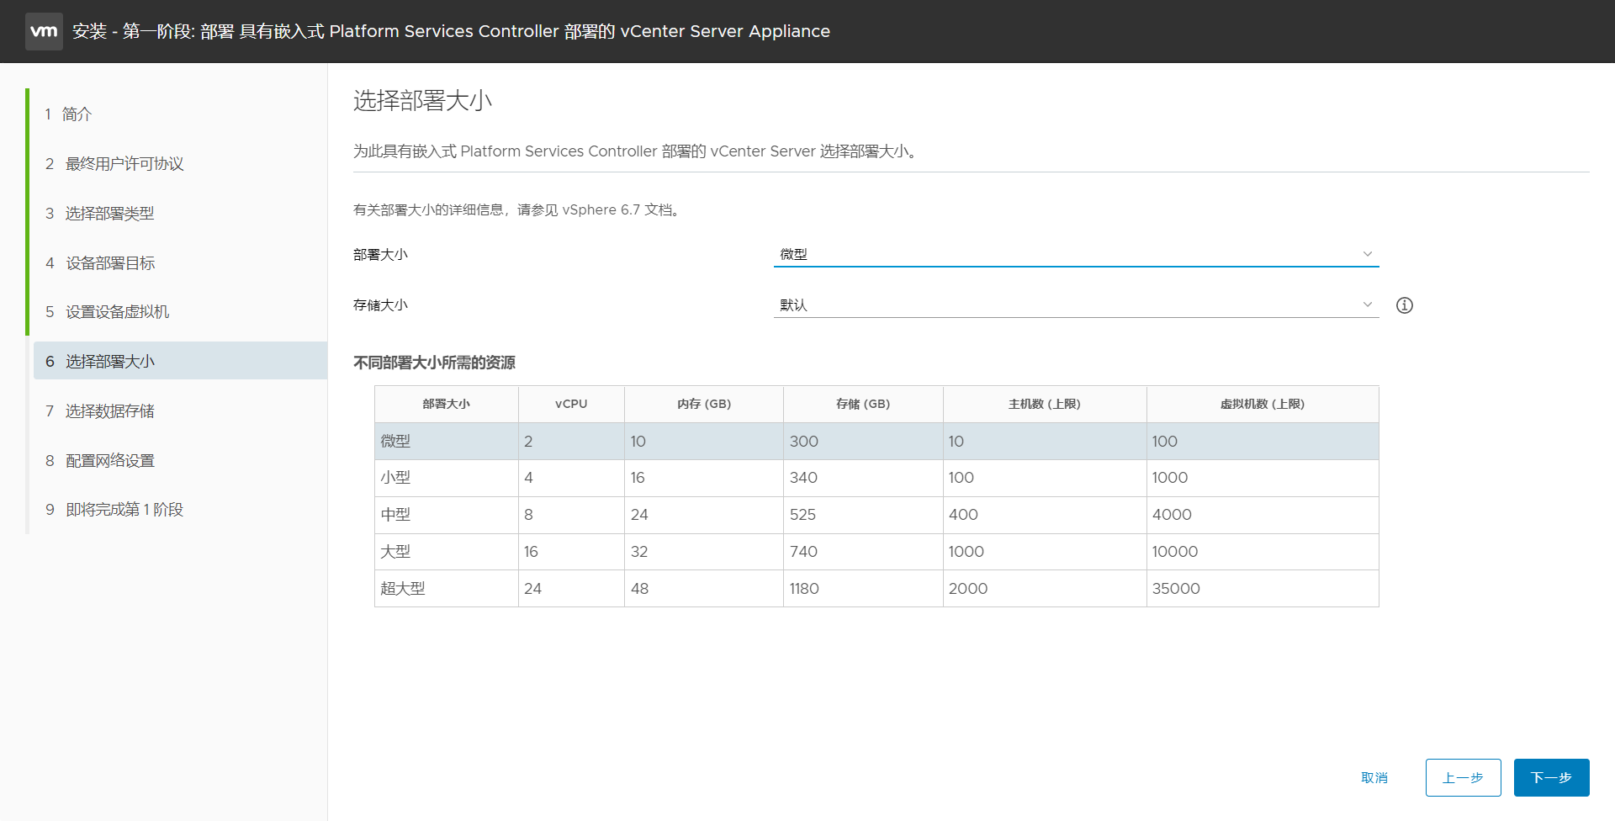Select step 7 选择数据存储

(99, 410)
